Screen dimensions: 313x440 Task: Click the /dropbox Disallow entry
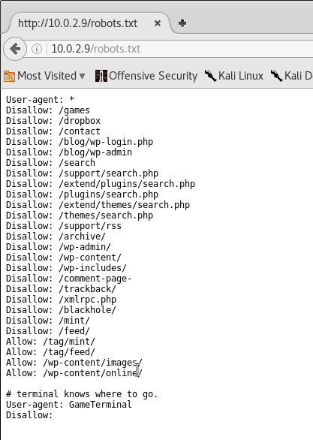tap(53, 121)
